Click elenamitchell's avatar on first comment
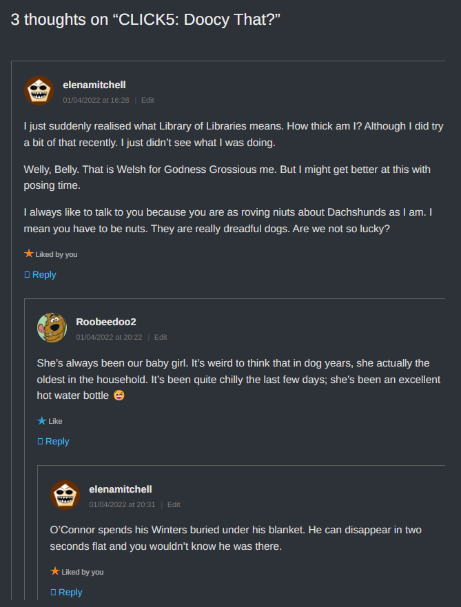 [39, 90]
